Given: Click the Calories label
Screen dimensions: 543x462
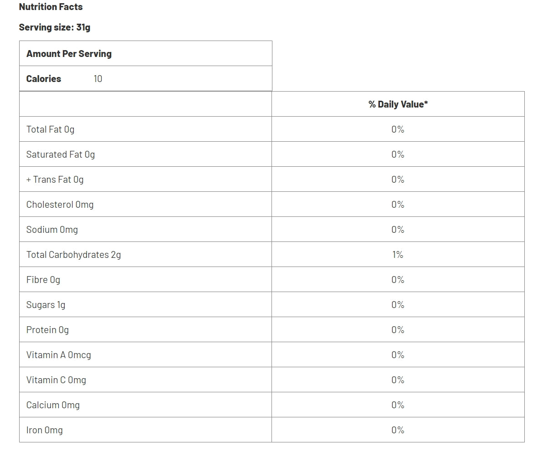Looking at the screenshot, I should tap(44, 79).
